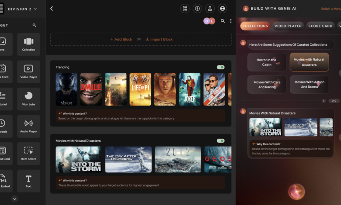Open the Geostorm thumbnail
This screenshot has height=205, width=341.
[x=218, y=160]
